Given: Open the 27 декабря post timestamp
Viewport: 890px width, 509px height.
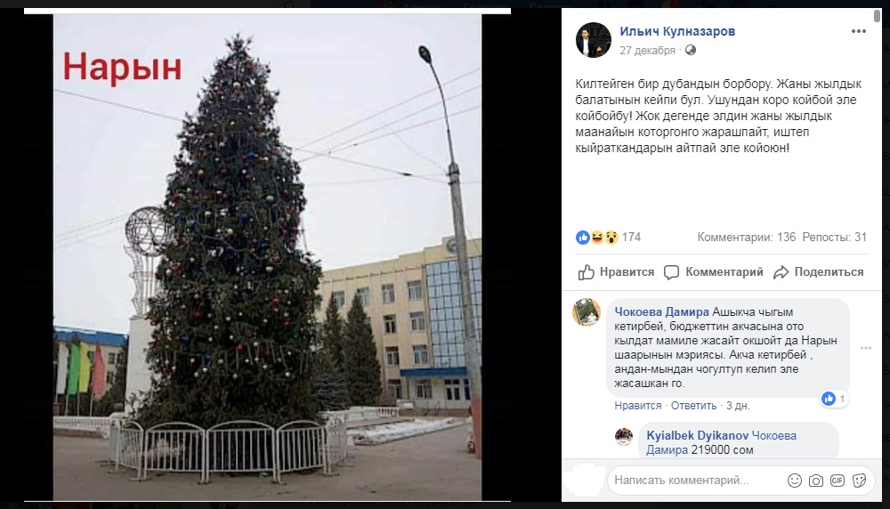Looking at the screenshot, I should click(647, 51).
